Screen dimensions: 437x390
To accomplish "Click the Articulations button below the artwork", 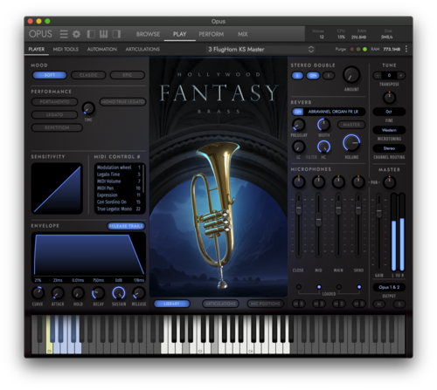I will [x=220, y=304].
